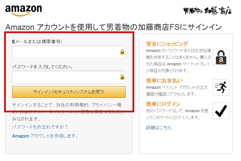The image size is (241, 161).
Task: Click the Eメールまたは携帯番号 label
Action: point(37,42)
